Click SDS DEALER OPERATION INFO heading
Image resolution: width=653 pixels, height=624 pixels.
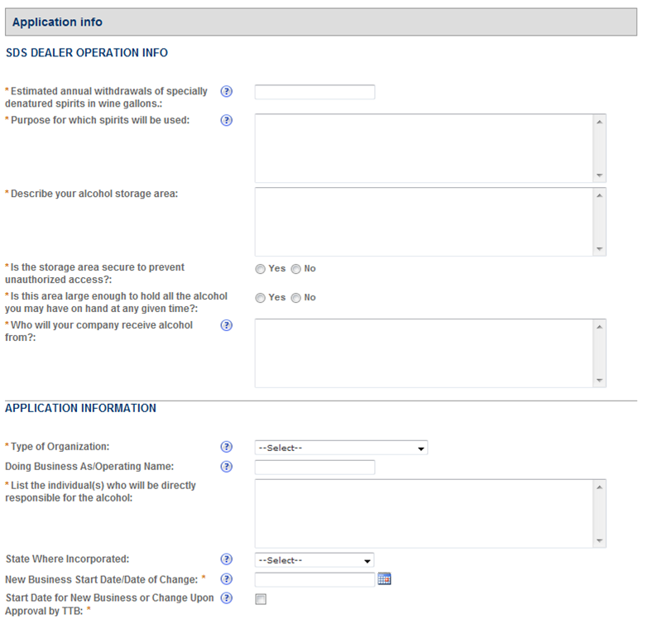tap(87, 53)
